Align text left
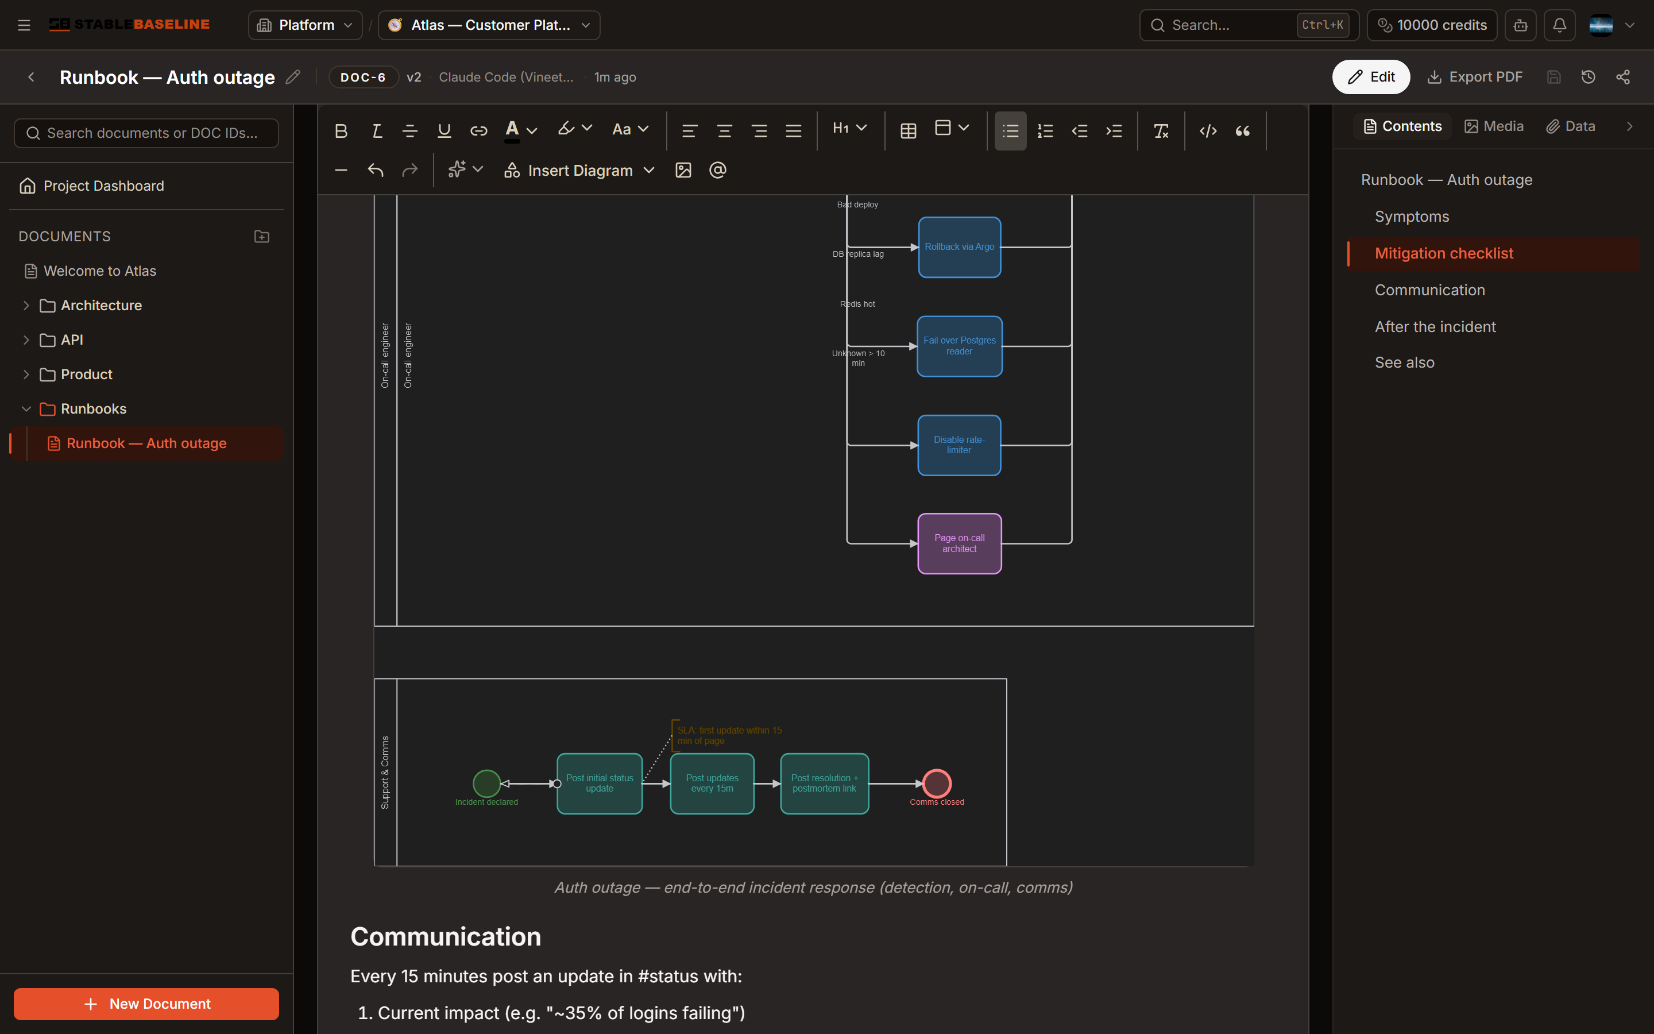The height and width of the screenshot is (1034, 1654). tap(690, 130)
